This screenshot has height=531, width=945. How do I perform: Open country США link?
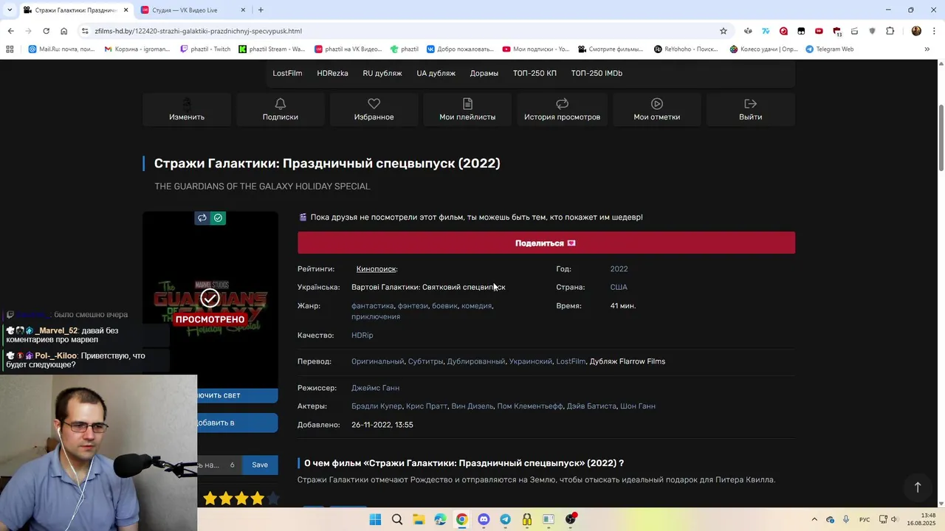point(619,287)
